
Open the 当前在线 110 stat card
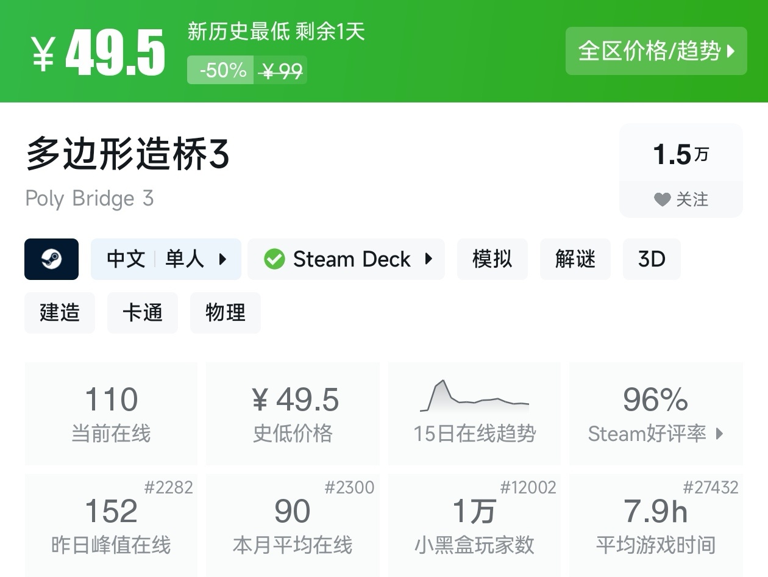(111, 413)
